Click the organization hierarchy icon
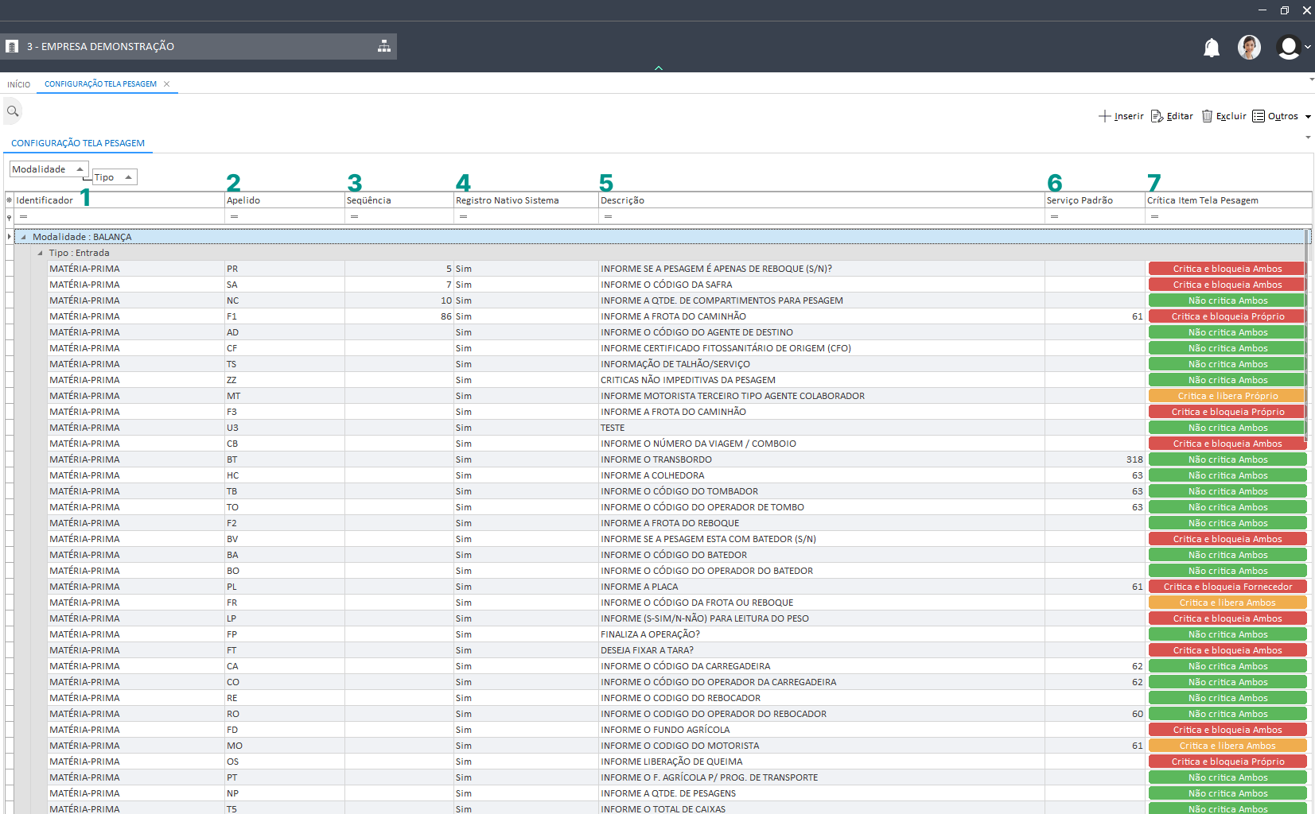1315x814 pixels. pos(384,46)
